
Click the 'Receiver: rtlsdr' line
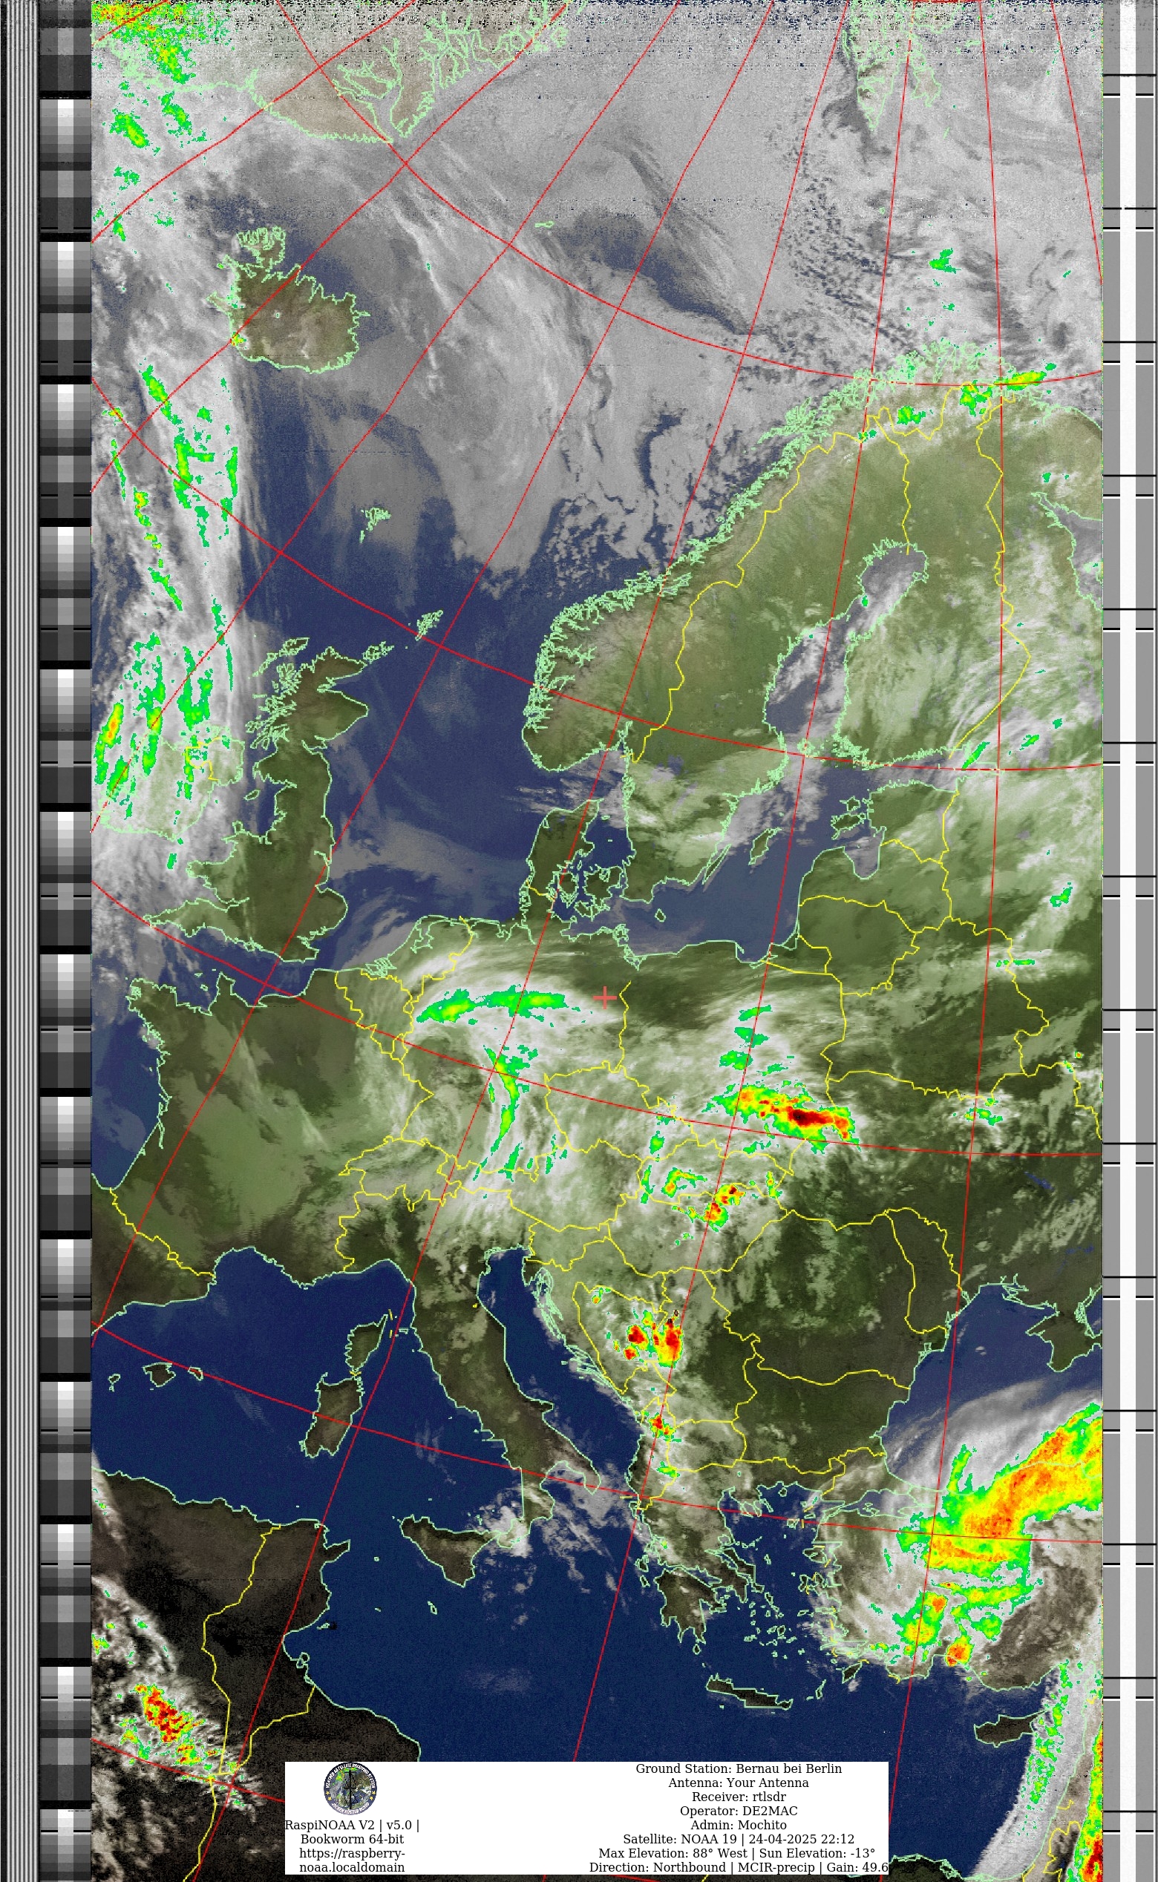tap(739, 1797)
